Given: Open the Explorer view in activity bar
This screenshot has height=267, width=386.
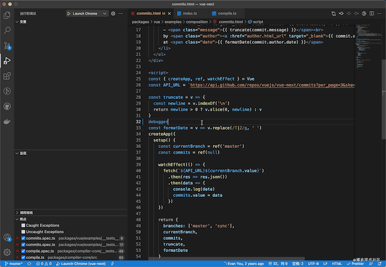Looking at the screenshot, I should 7,15.
